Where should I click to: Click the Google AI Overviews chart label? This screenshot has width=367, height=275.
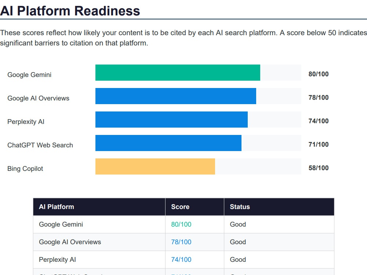click(39, 98)
